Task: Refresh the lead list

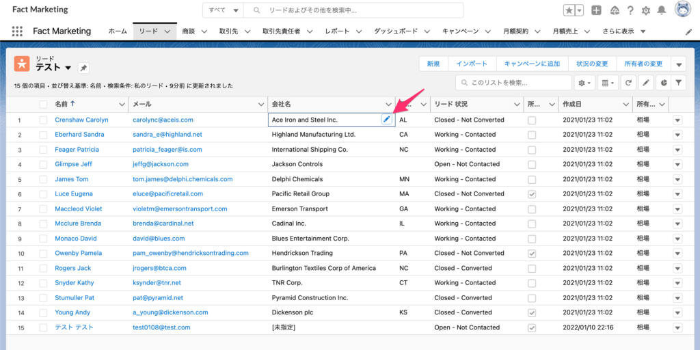Action: 628,83
